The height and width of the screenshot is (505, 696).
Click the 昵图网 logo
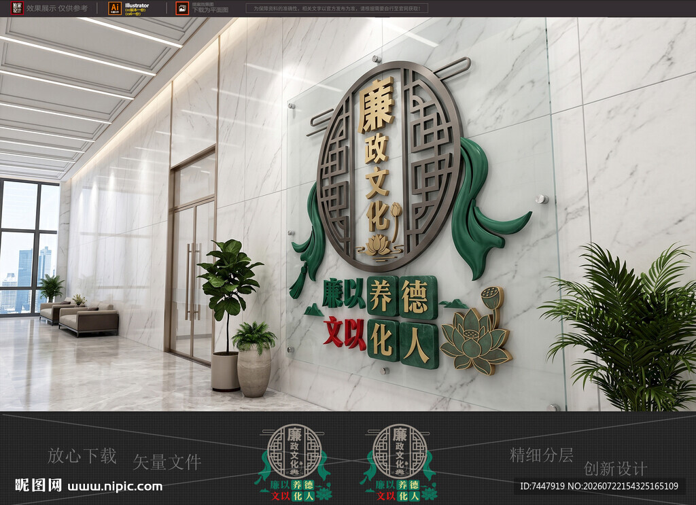pos(38,485)
